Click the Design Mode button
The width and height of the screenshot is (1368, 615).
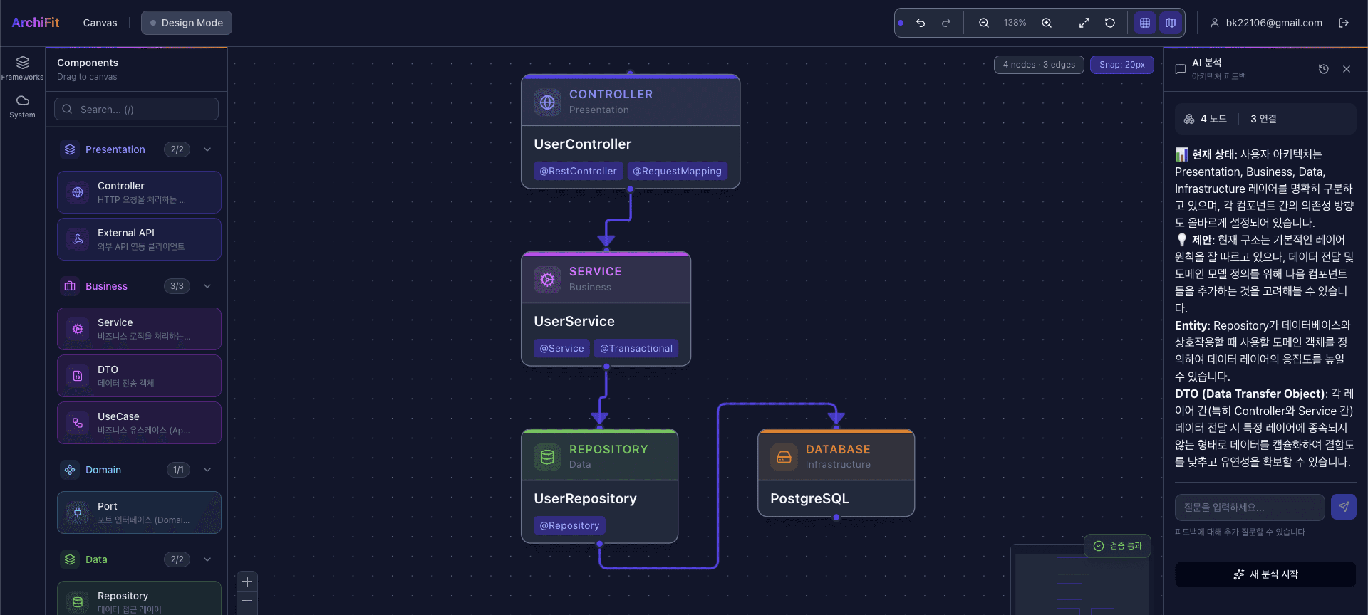186,23
